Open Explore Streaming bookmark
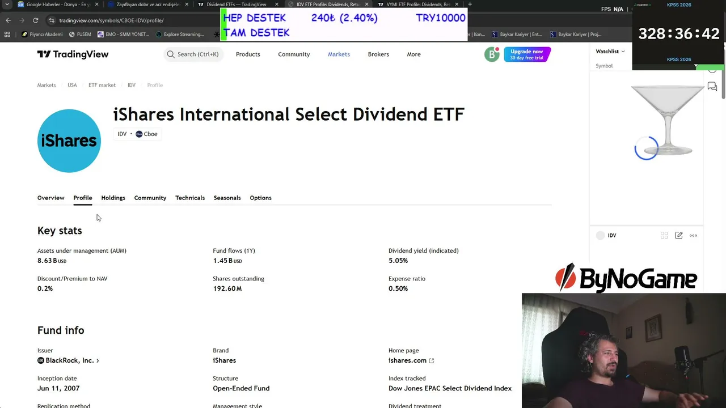This screenshot has height=408, width=726. click(x=180, y=34)
